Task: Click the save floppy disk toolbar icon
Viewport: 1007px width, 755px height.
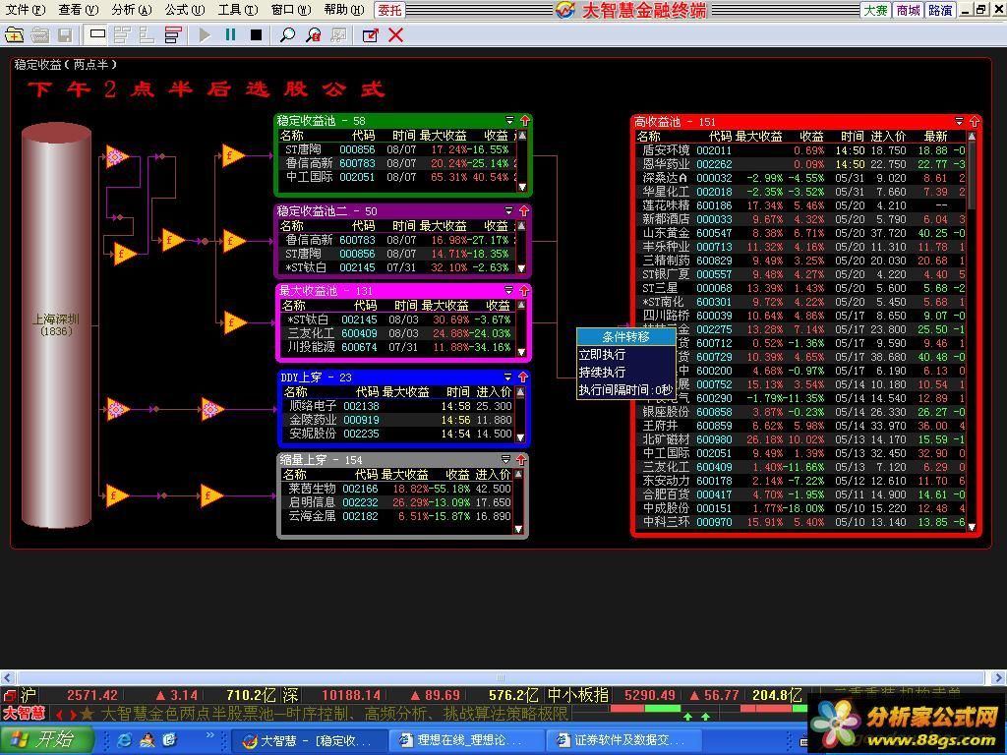Action: 65,34
